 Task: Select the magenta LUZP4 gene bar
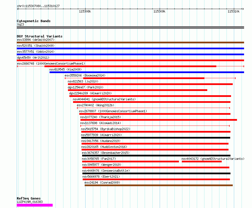(x=35, y=205)
